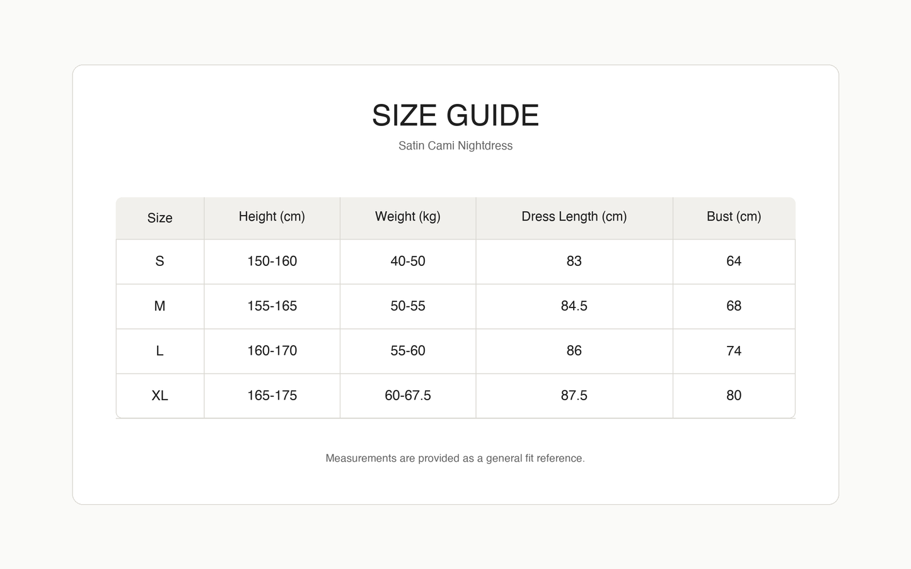Click the SIZE GUIDE heading
Viewport: 911px width, 569px height.
[455, 115]
